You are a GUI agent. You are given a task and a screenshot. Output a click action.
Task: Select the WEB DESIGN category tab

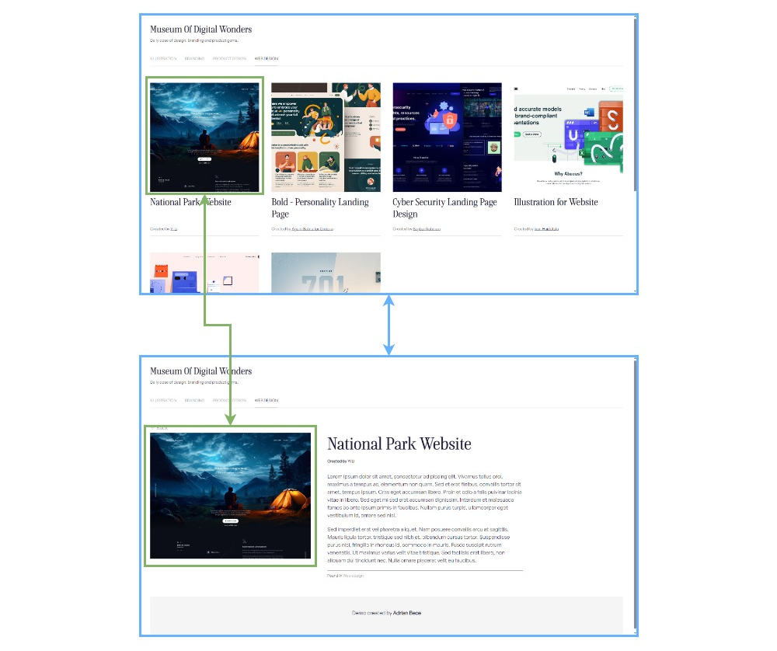[266, 58]
